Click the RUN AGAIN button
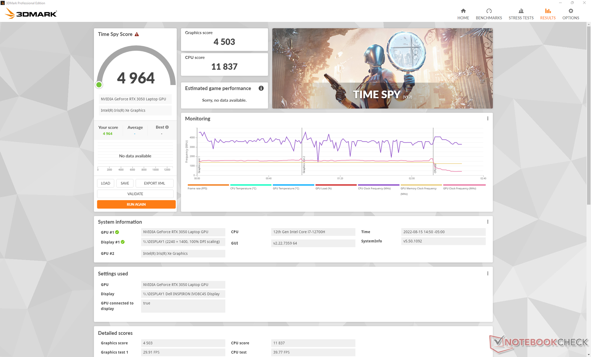Image resolution: width=591 pixels, height=357 pixels. click(136, 204)
